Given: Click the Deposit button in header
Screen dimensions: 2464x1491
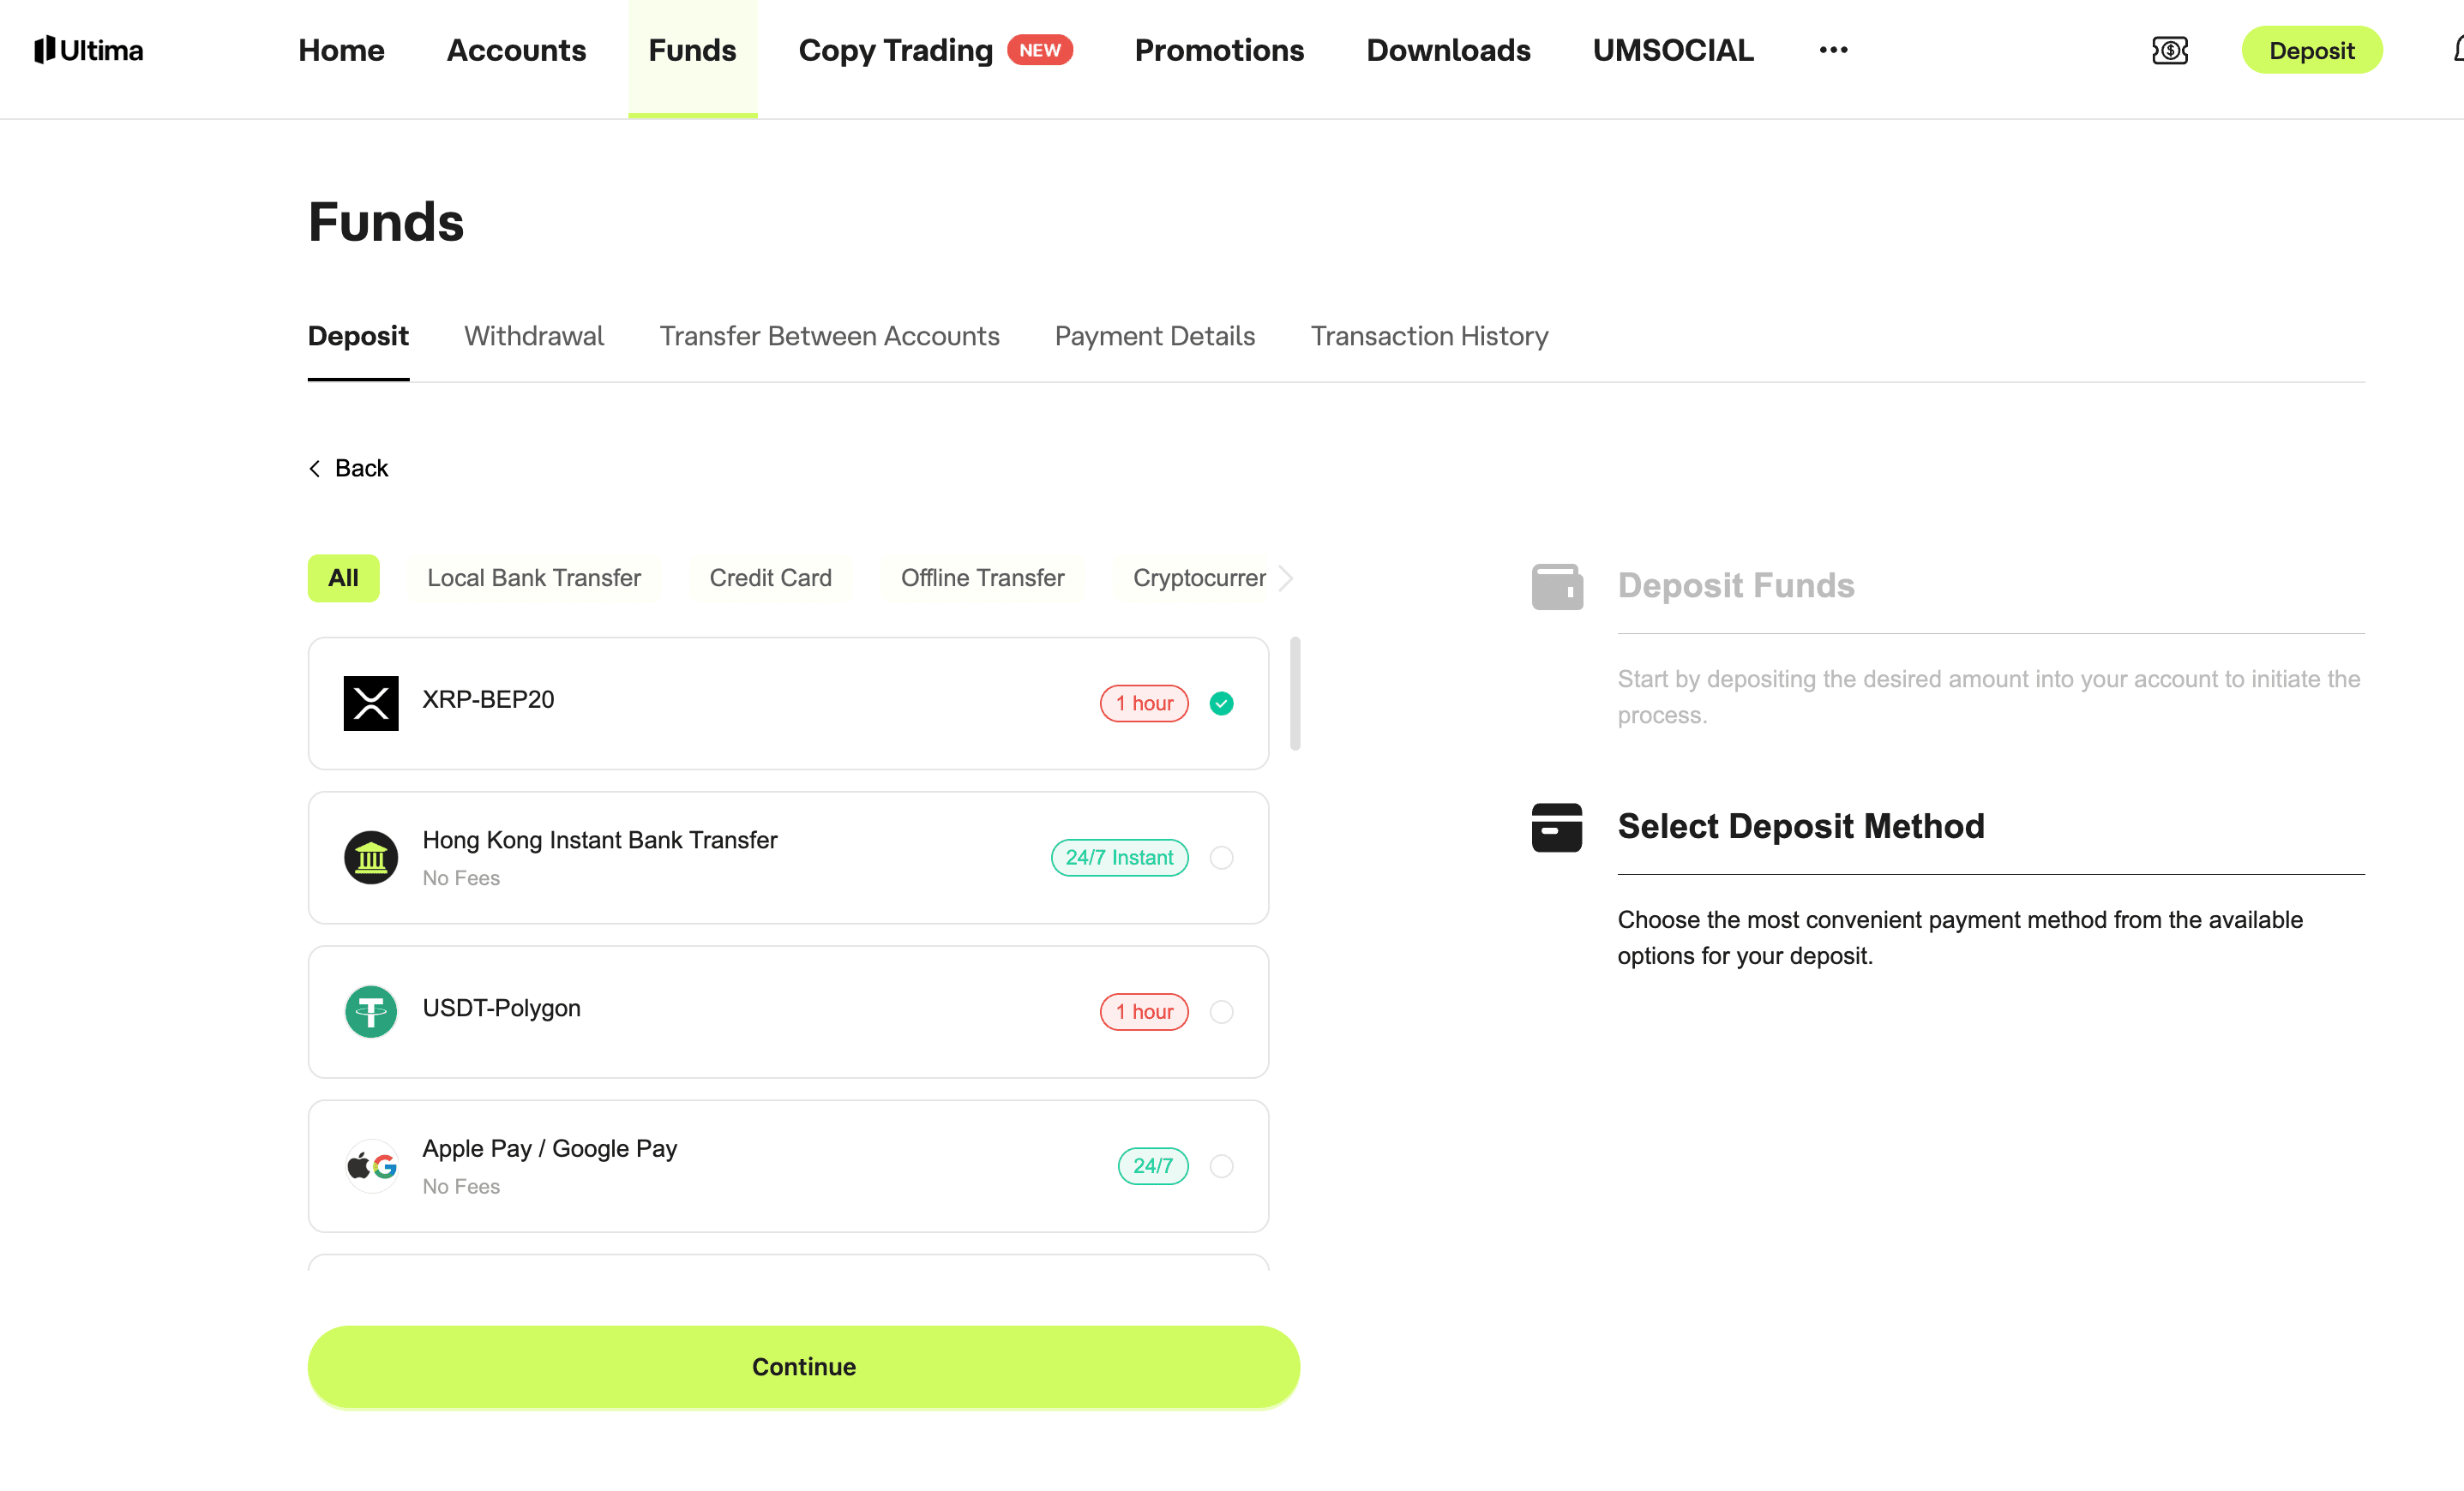Looking at the screenshot, I should point(2311,50).
